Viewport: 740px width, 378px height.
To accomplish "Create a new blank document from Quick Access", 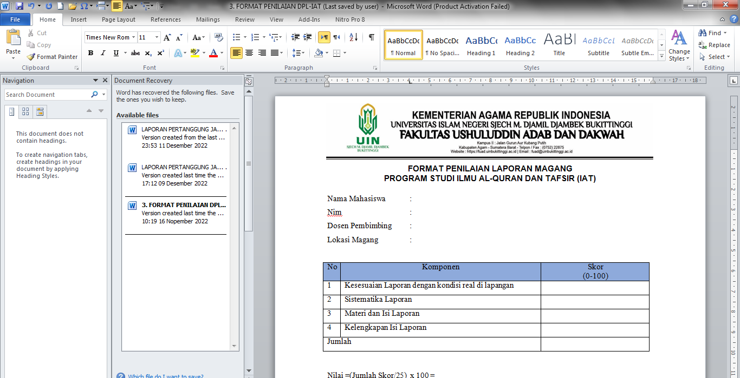I will click(60, 6).
